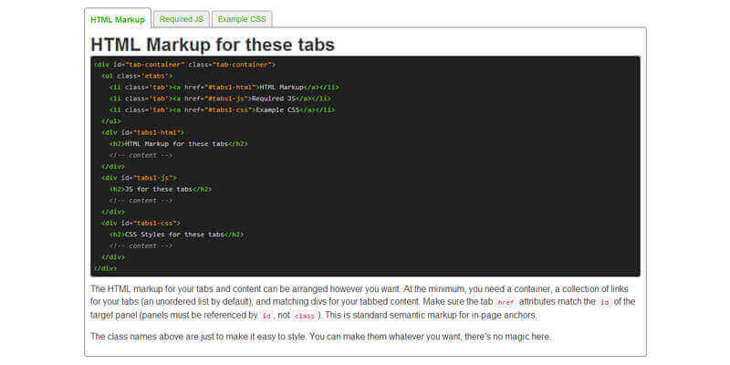The image size is (730, 365).
Task: Click the page heading "HTML Markup for these tabs"
Action: [x=213, y=44]
